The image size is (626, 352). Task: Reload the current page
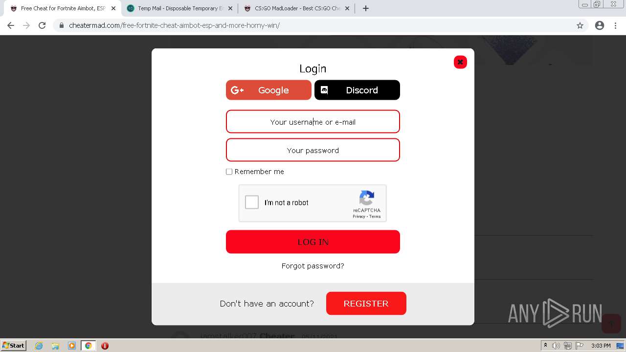(42, 25)
